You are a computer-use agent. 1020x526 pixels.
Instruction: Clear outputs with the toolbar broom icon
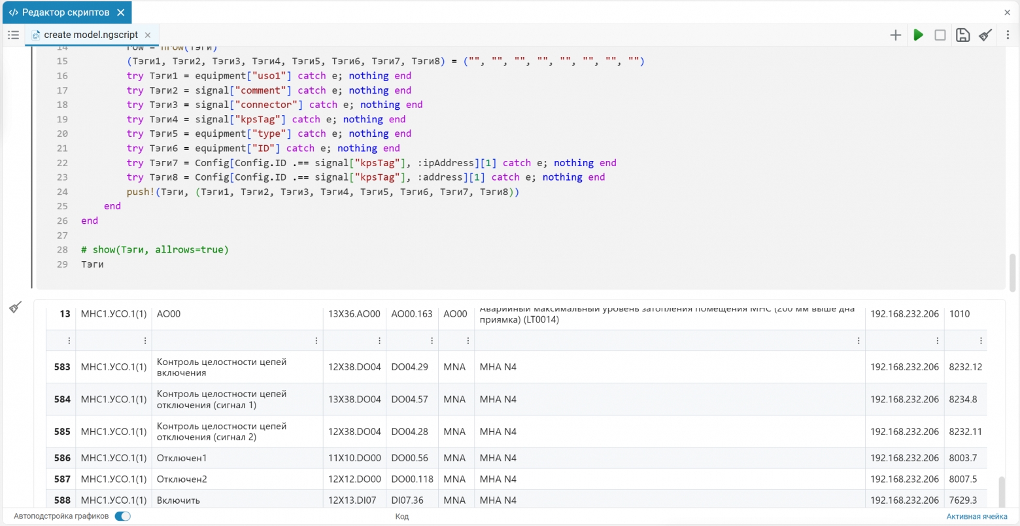[985, 35]
